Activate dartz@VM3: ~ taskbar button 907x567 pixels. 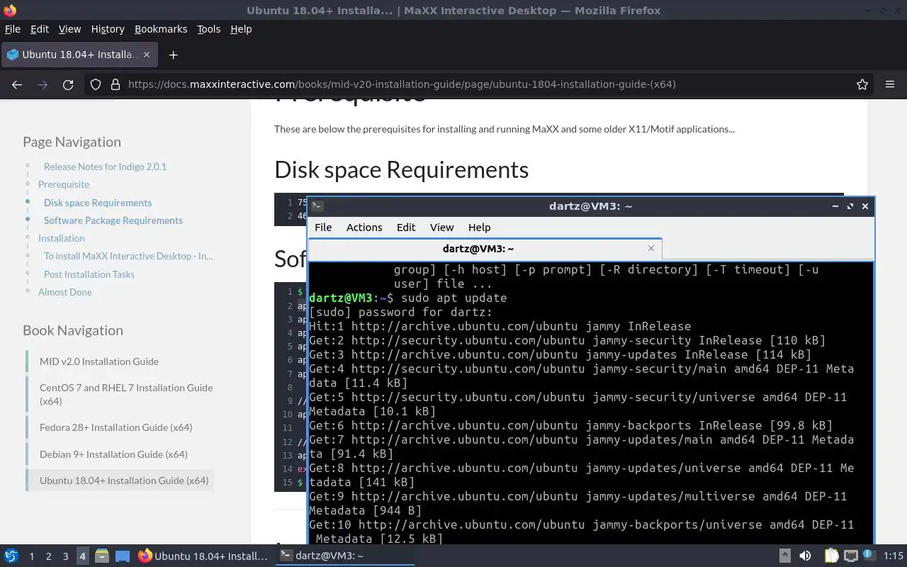345,556
